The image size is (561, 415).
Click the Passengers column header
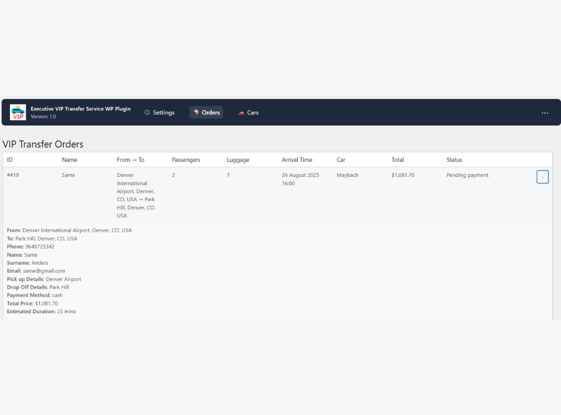(186, 159)
